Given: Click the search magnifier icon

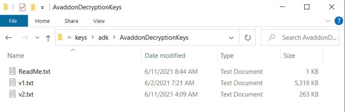Looking at the screenshot, I should [271, 38].
